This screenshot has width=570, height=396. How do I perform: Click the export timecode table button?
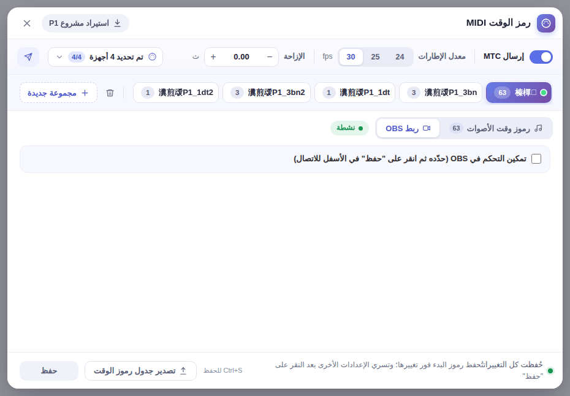click(x=141, y=371)
